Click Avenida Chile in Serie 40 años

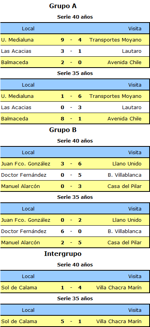(124, 63)
